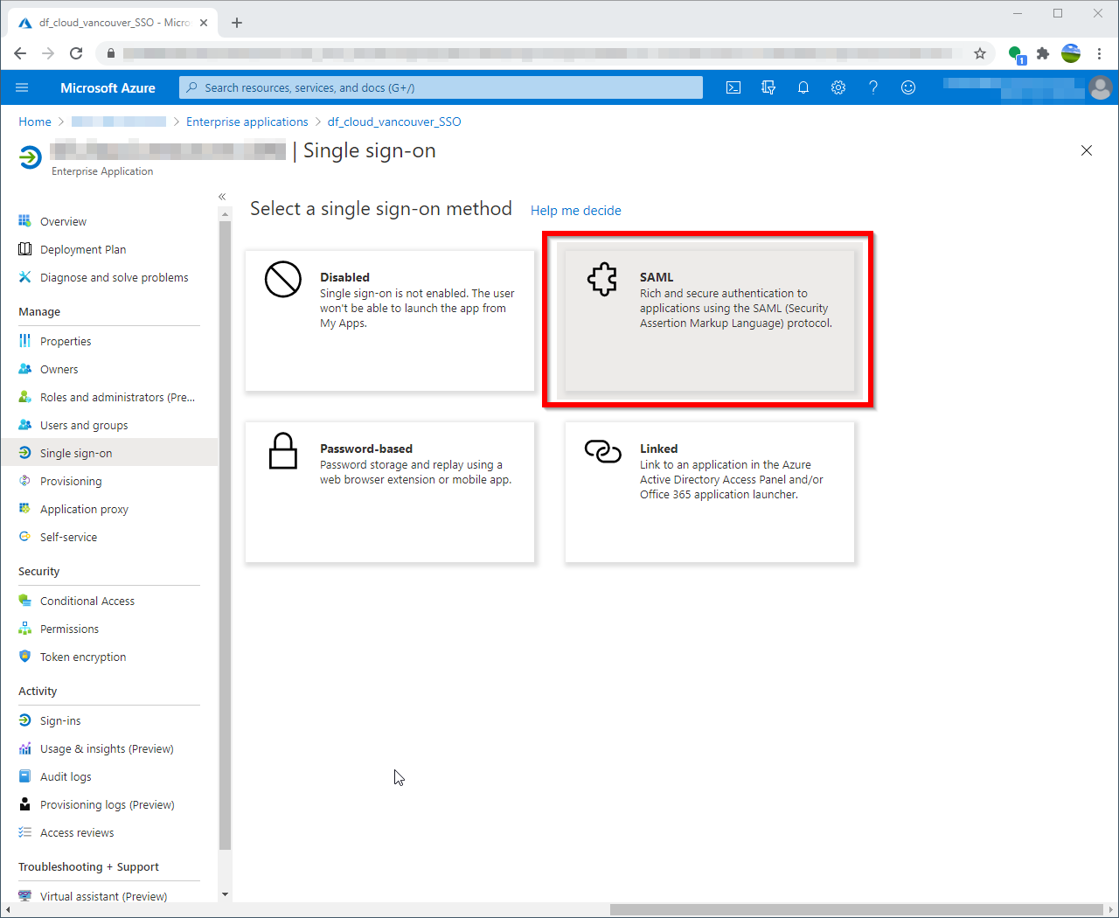Reload the page in the browser
Viewport: 1119px width, 918px height.
[76, 53]
